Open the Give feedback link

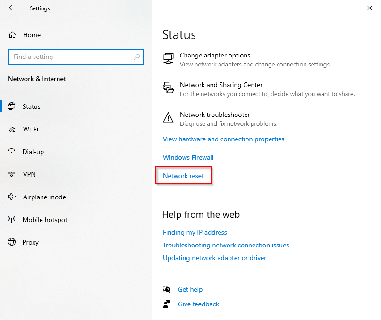click(x=198, y=304)
